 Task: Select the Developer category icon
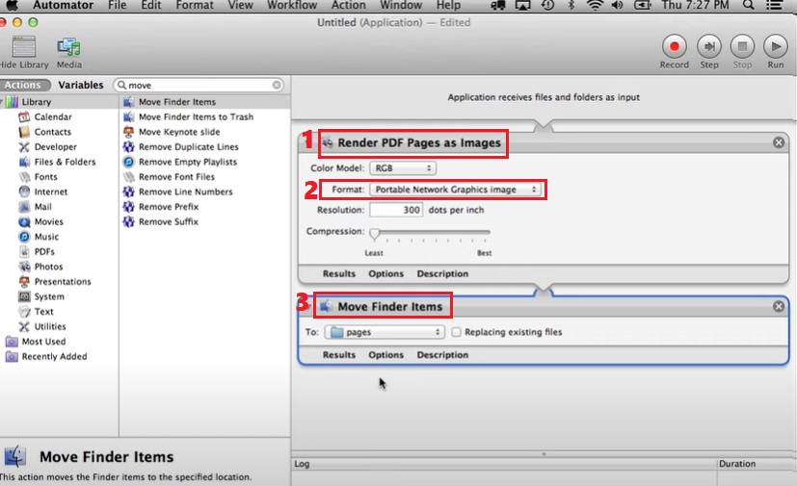pos(24,147)
